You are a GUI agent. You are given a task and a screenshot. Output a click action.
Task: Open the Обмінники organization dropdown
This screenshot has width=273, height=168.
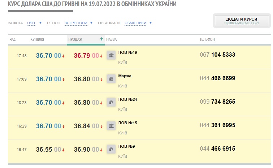(x=138, y=23)
